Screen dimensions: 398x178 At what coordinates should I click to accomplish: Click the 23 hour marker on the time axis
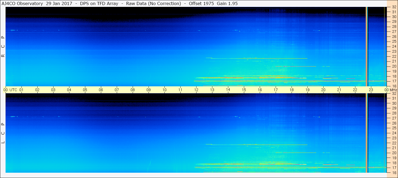(371, 90)
